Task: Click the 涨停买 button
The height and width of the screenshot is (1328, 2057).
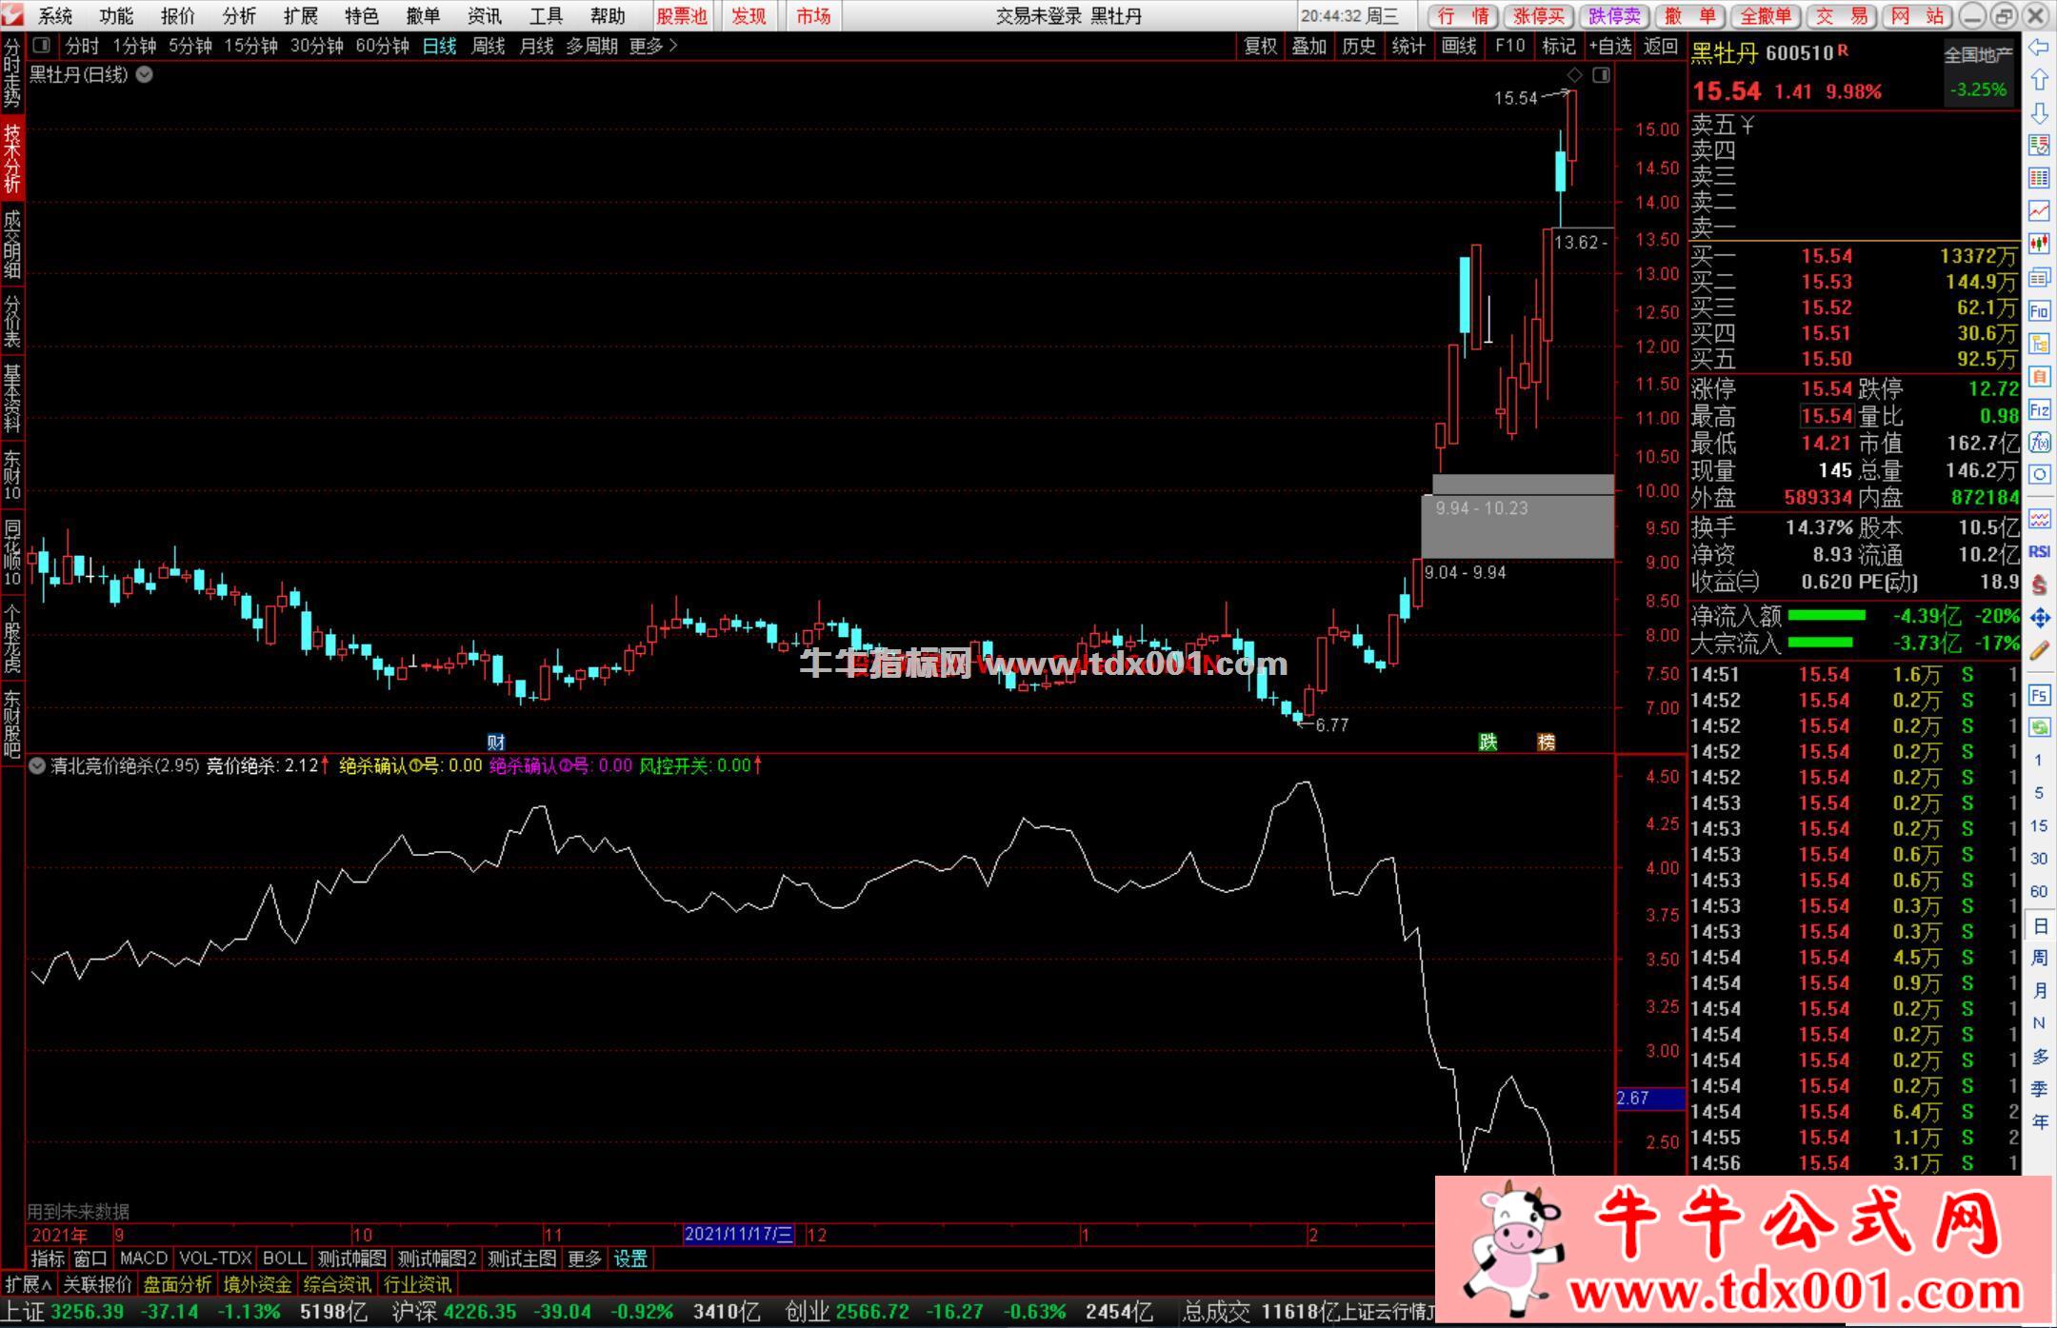Action: point(1539,16)
